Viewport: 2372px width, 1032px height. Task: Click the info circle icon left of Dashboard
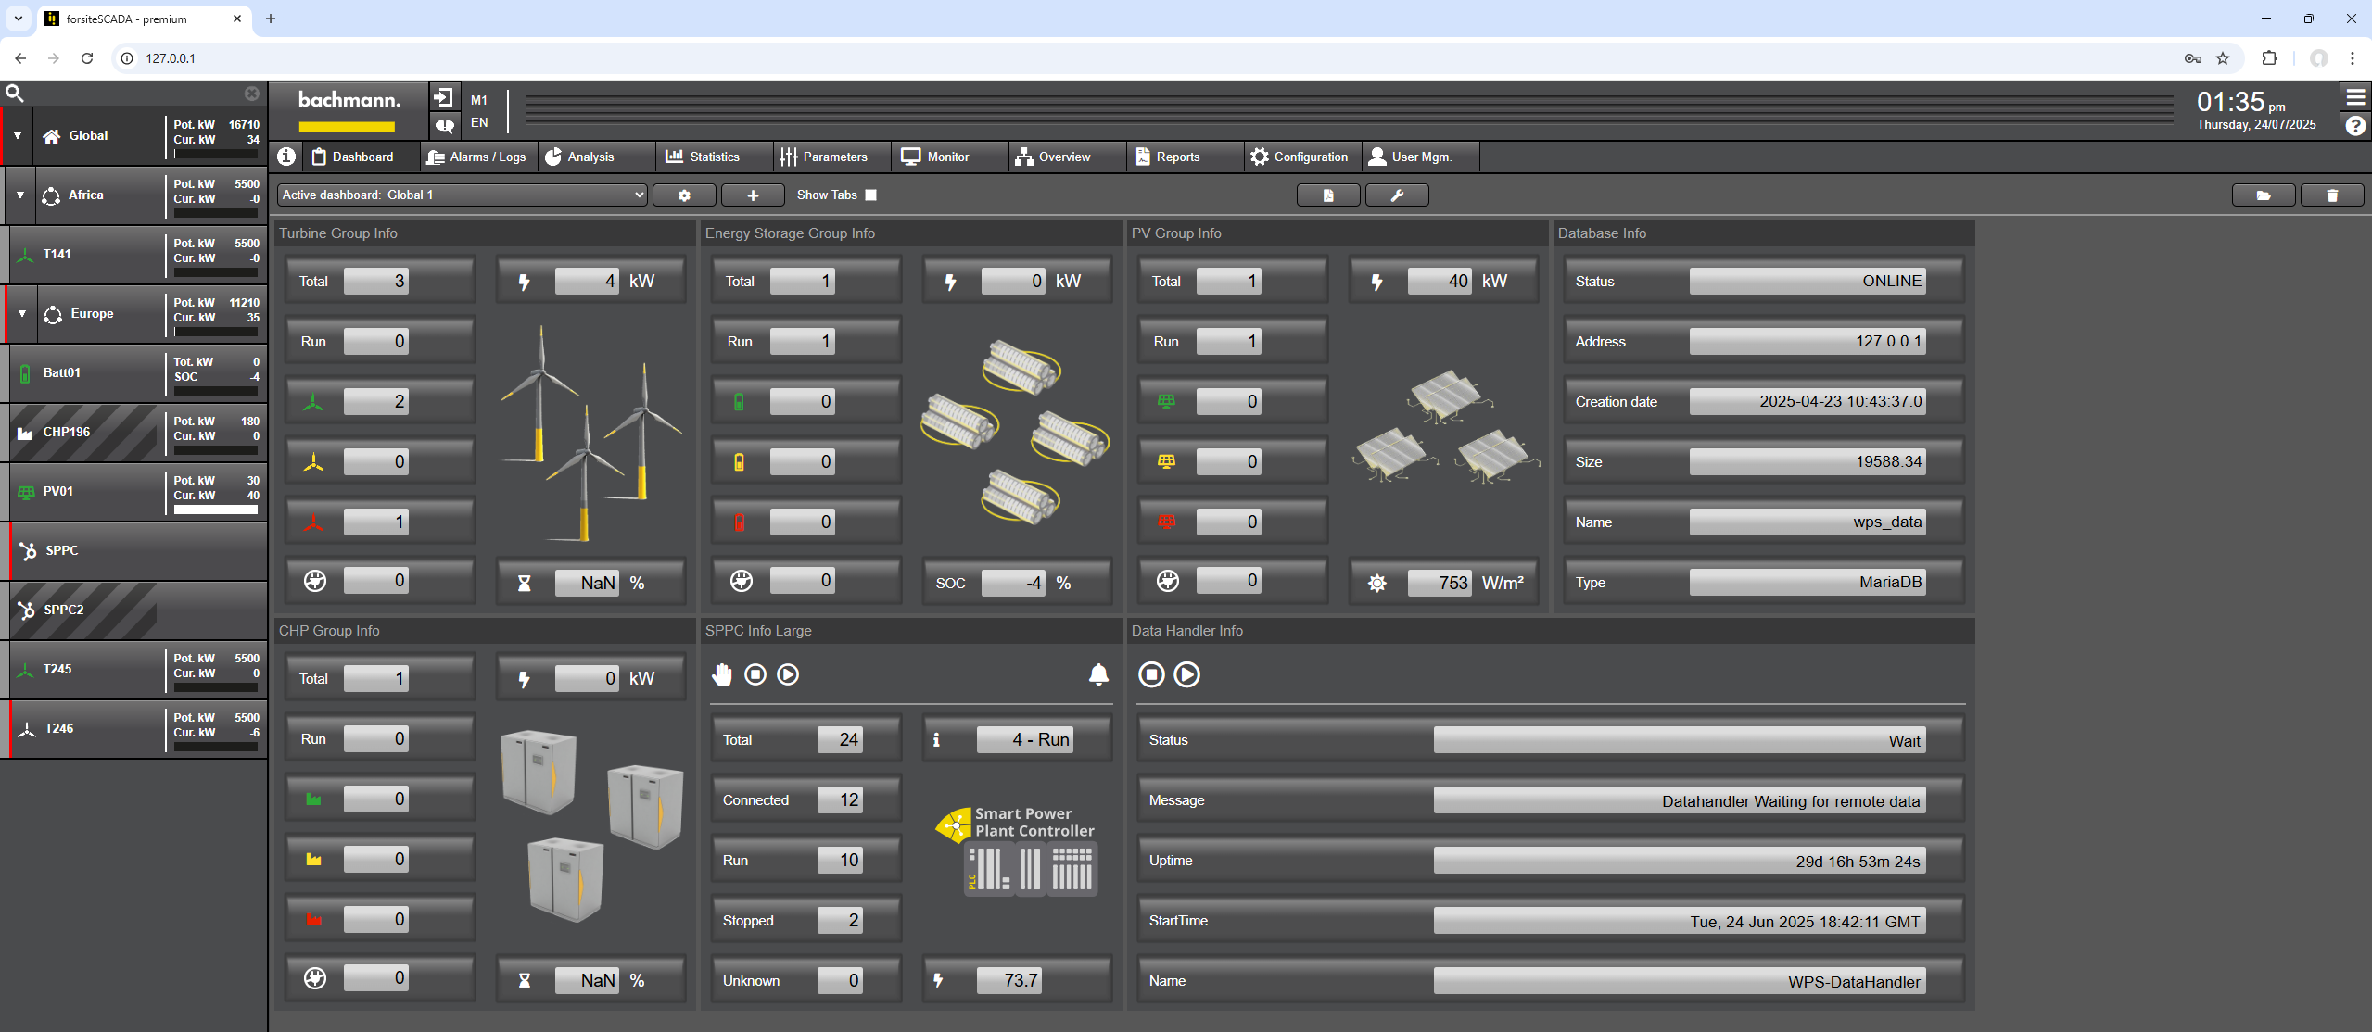(x=286, y=157)
